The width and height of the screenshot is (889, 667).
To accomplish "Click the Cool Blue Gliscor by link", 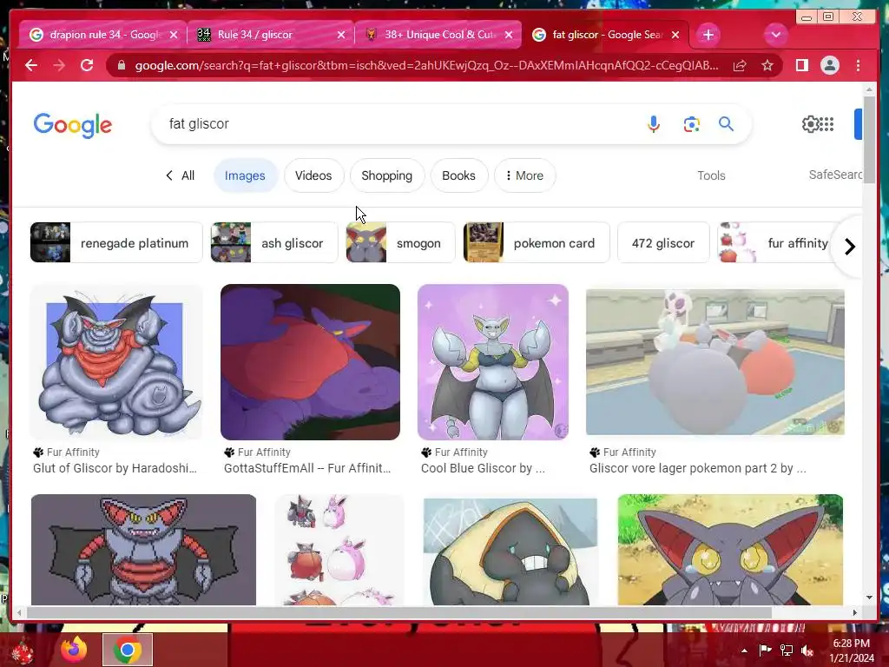I will 483,468.
